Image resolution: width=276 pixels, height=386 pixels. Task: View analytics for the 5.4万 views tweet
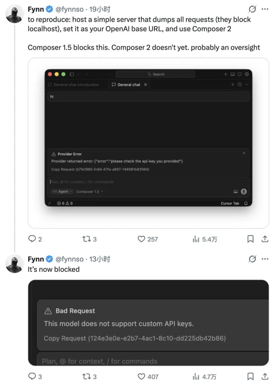[x=196, y=239]
